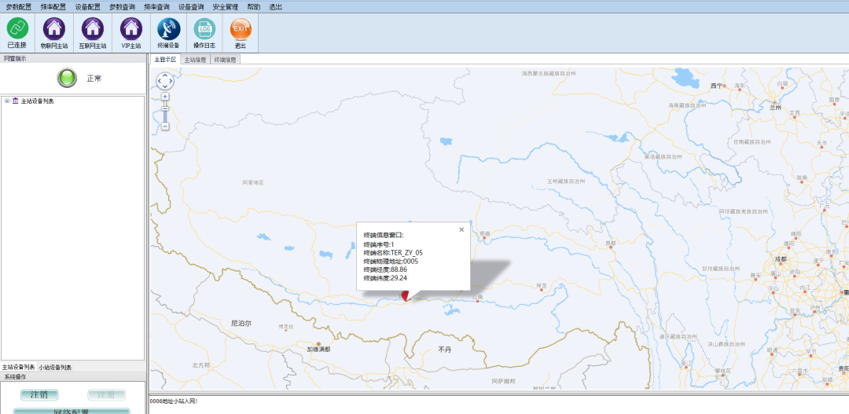Click the 尼泊尔 country label on map
Screen dimensions: 849x414
[241, 323]
